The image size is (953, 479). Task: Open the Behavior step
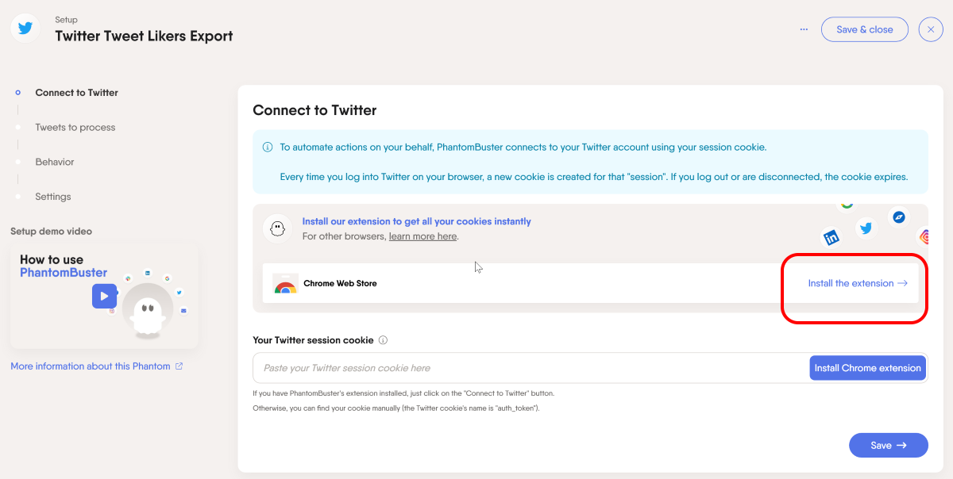pyautogui.click(x=55, y=162)
